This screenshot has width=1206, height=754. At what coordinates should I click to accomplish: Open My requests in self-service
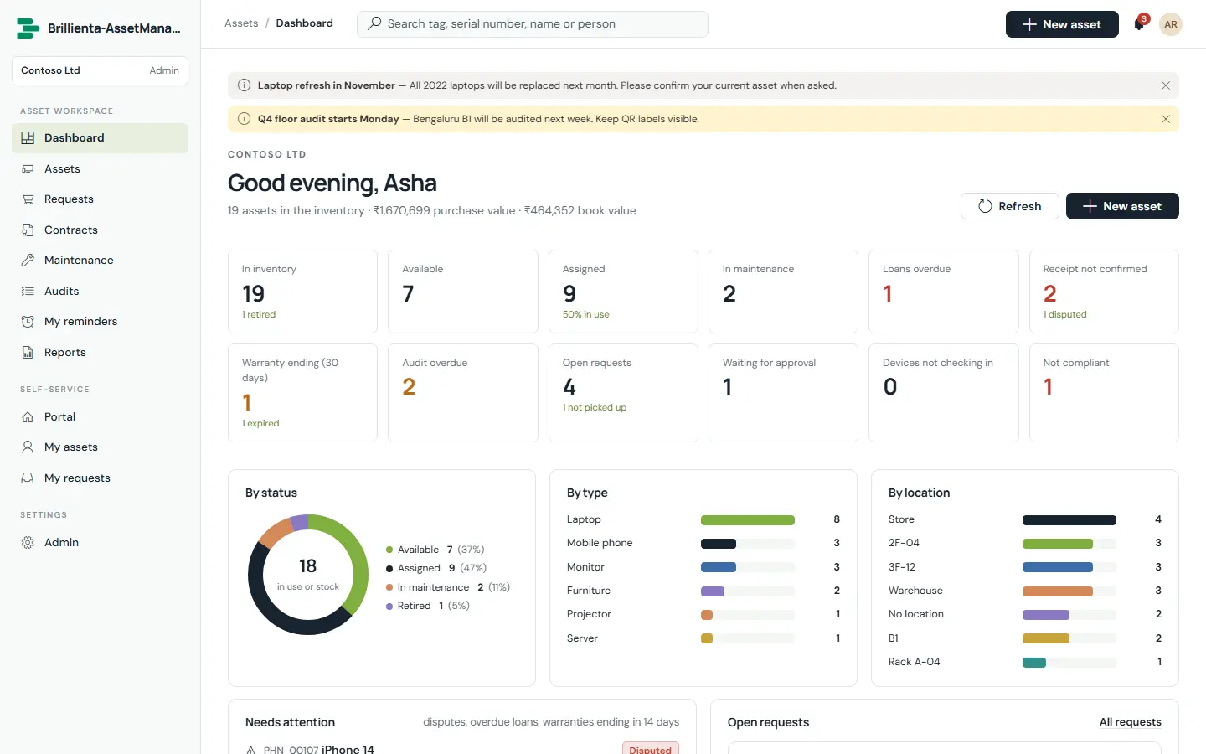(100, 478)
